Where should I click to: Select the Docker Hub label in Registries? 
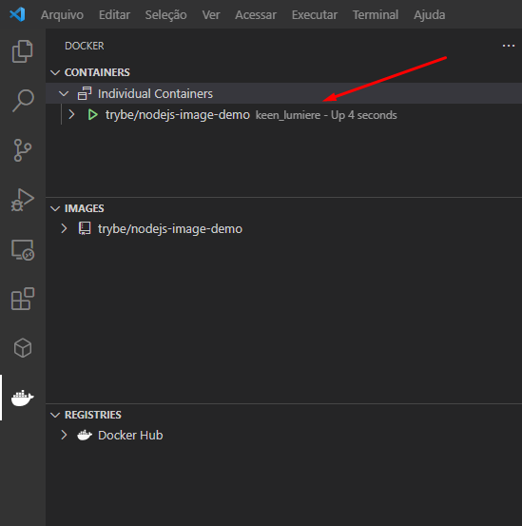pos(130,435)
